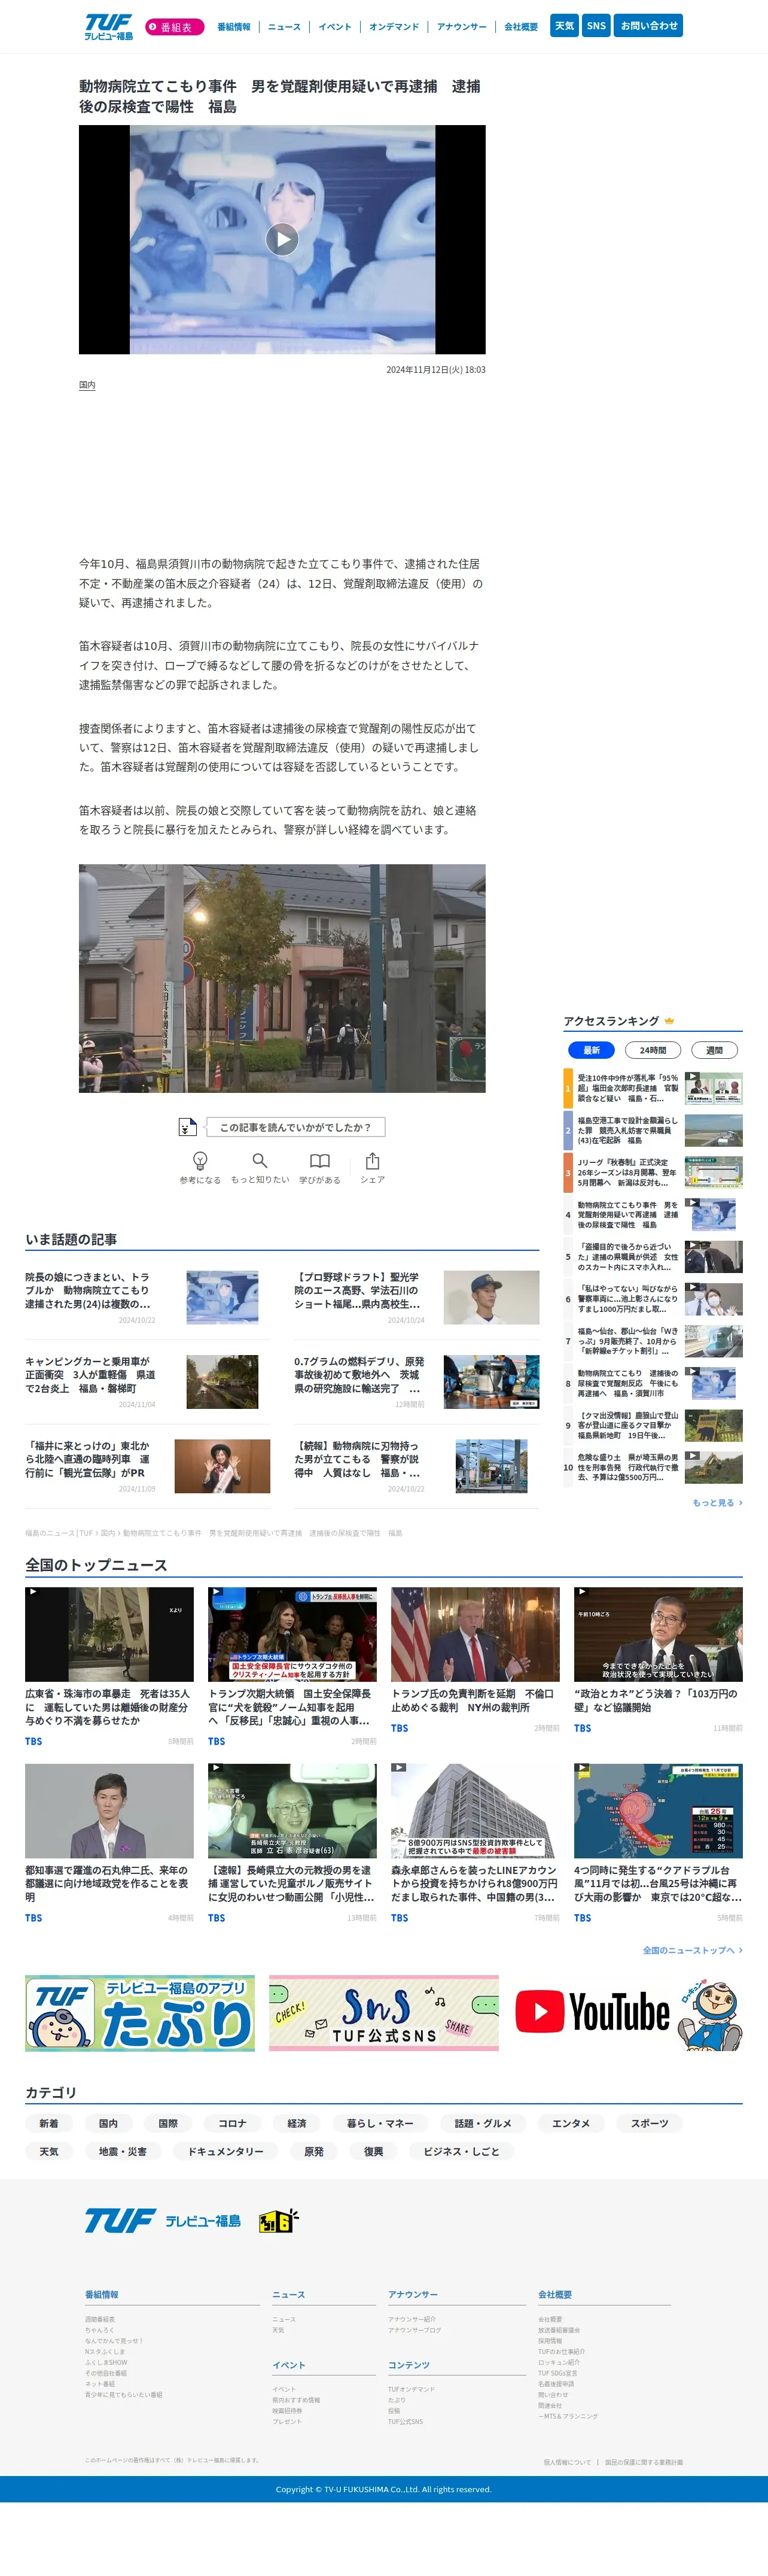Screen dimensions: 768x2576
Task: Click the footer 6 channel mascot logo
Action: click(279, 2220)
